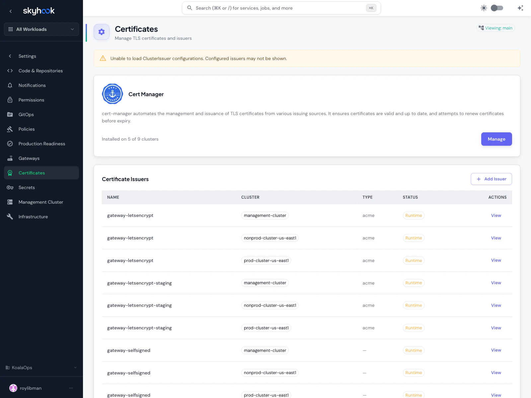Open the Infrastructure section
The height and width of the screenshot is (398, 531).
[33, 217]
